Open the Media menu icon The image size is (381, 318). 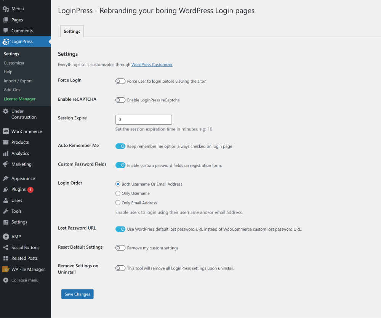click(x=6, y=9)
